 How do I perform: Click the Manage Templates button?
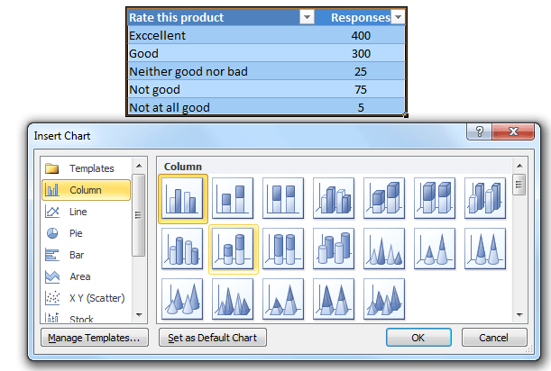(94, 338)
